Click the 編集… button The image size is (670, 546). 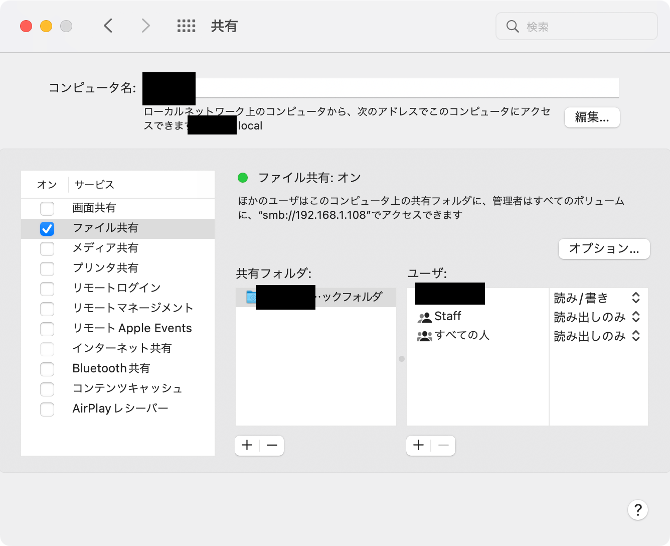click(x=592, y=117)
